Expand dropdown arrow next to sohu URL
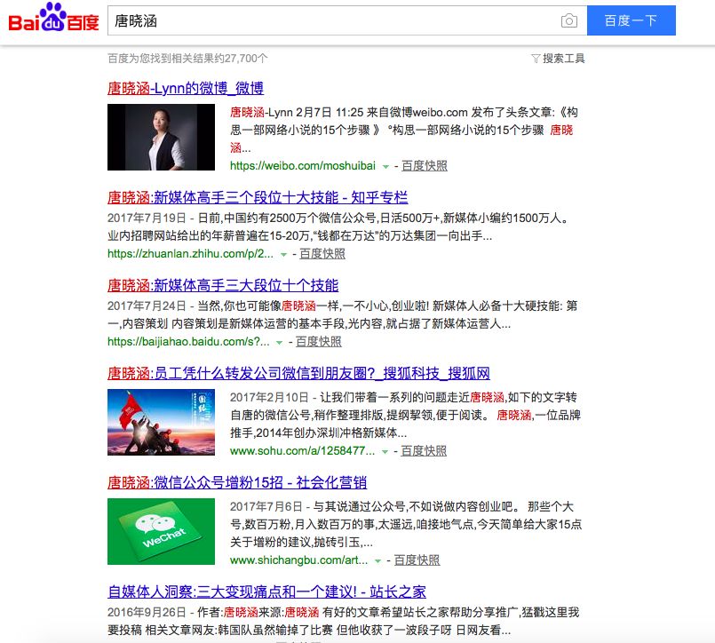The height and width of the screenshot is (643, 715). coord(385,451)
